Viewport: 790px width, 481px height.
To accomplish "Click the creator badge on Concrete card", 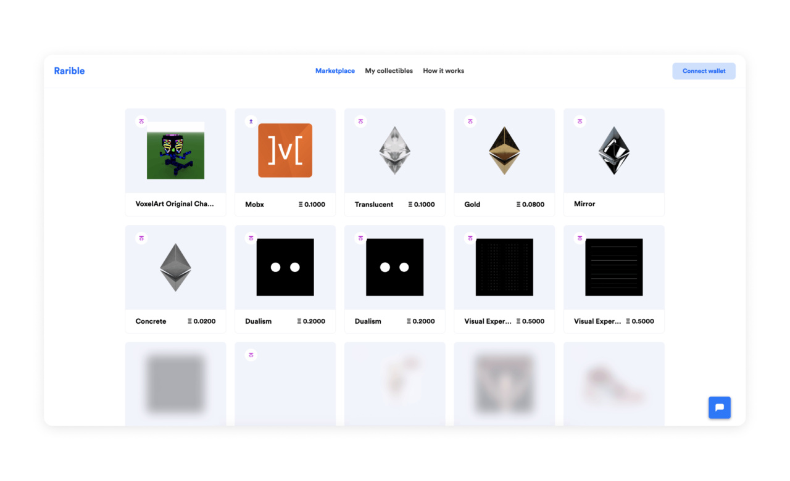I will tap(141, 238).
